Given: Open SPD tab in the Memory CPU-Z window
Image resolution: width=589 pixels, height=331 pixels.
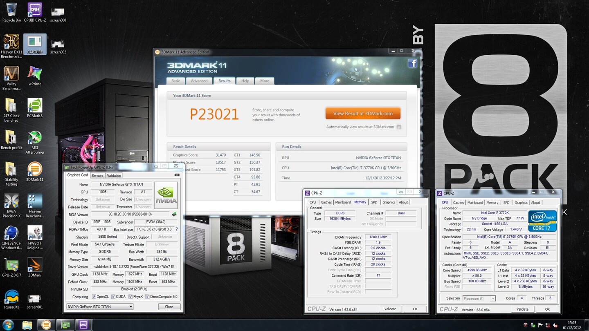Looking at the screenshot, I should (x=374, y=202).
